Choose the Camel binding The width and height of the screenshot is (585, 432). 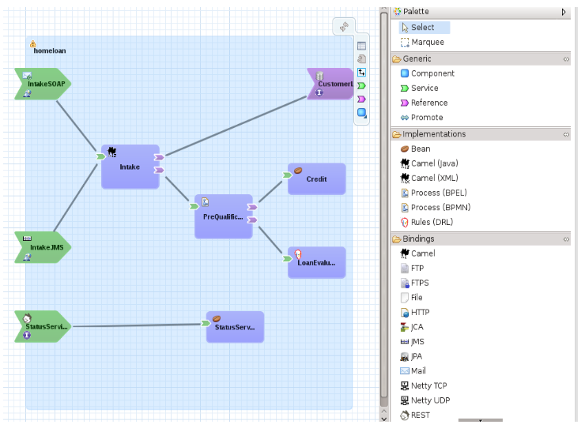(x=417, y=254)
